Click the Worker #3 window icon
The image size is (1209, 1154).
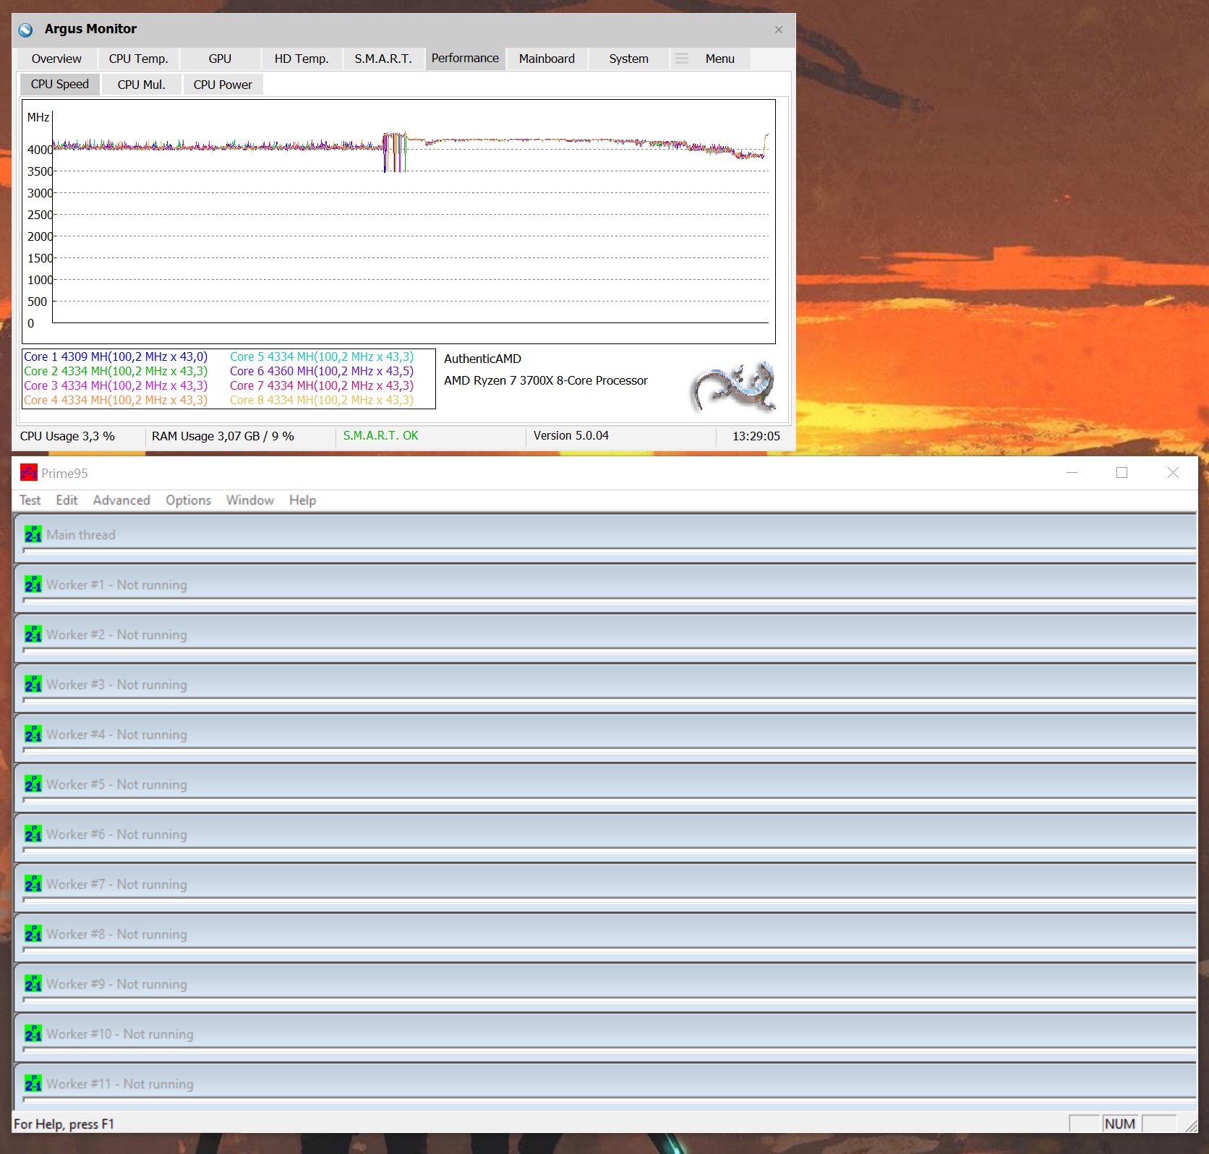33,684
